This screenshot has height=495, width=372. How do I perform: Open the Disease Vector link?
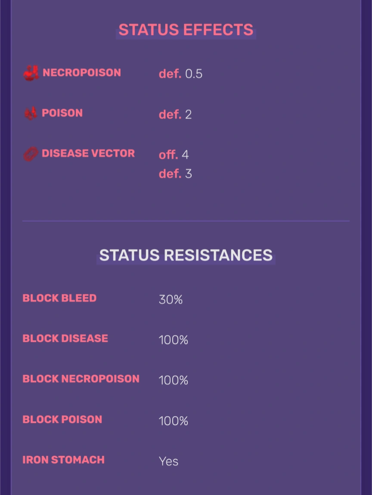click(x=88, y=154)
